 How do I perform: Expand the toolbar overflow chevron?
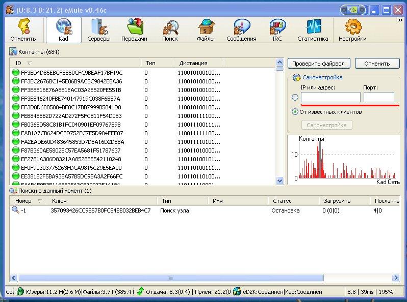(x=400, y=20)
